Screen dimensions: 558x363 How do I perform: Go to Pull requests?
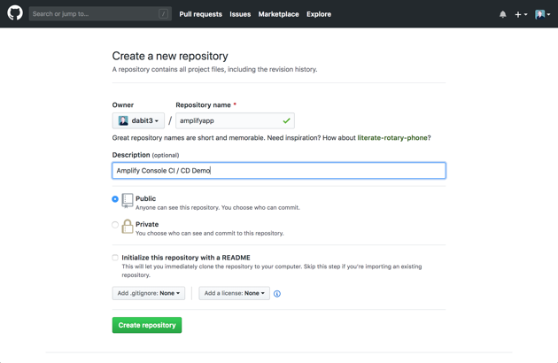tap(201, 14)
